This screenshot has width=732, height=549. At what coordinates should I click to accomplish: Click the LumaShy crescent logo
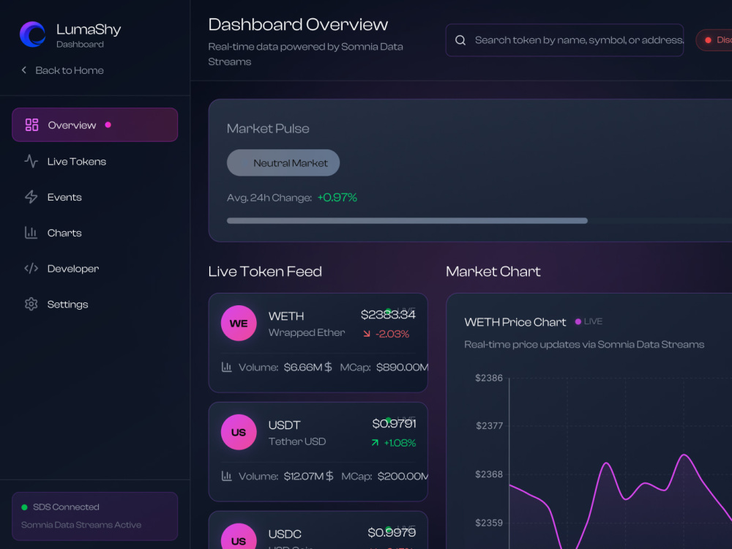coord(33,34)
